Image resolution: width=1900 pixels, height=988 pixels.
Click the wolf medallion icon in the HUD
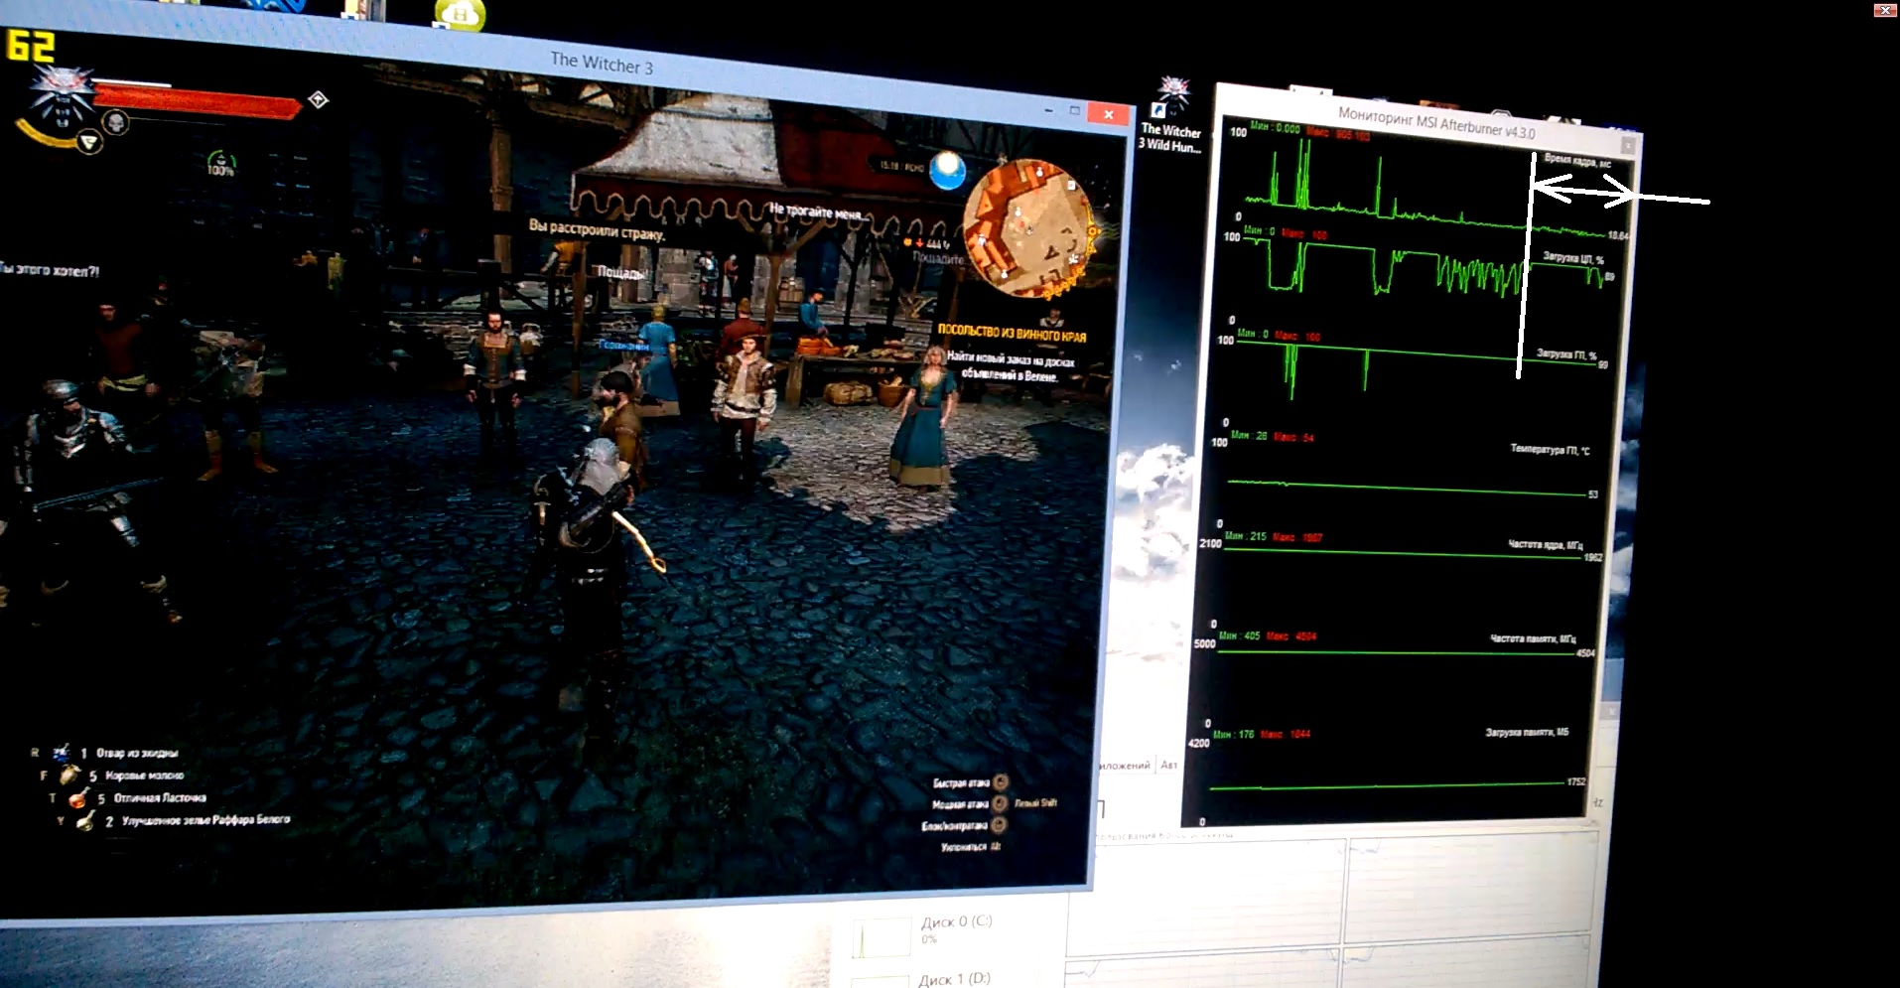tap(62, 96)
